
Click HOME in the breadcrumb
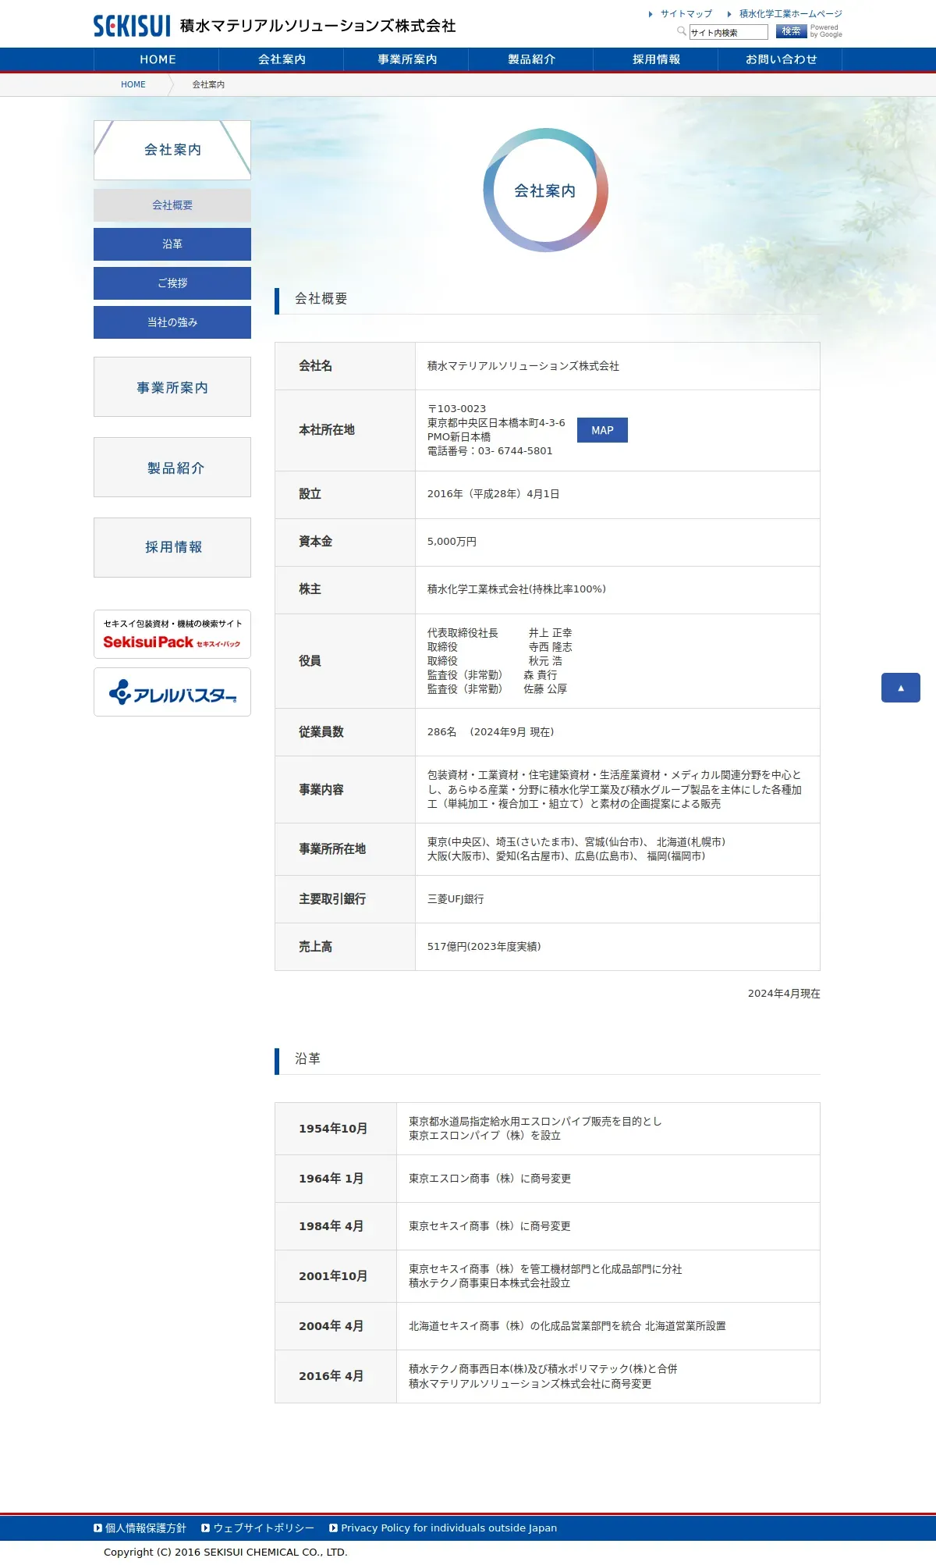click(133, 84)
